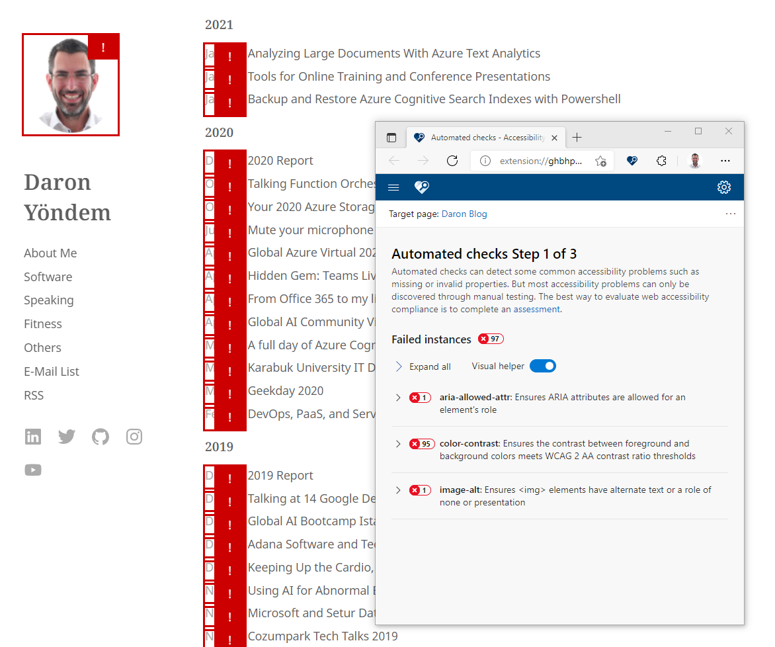Viewport: 775px width, 647px height.
Task: Open Daron's LinkedIn profile icon
Action: (32, 436)
